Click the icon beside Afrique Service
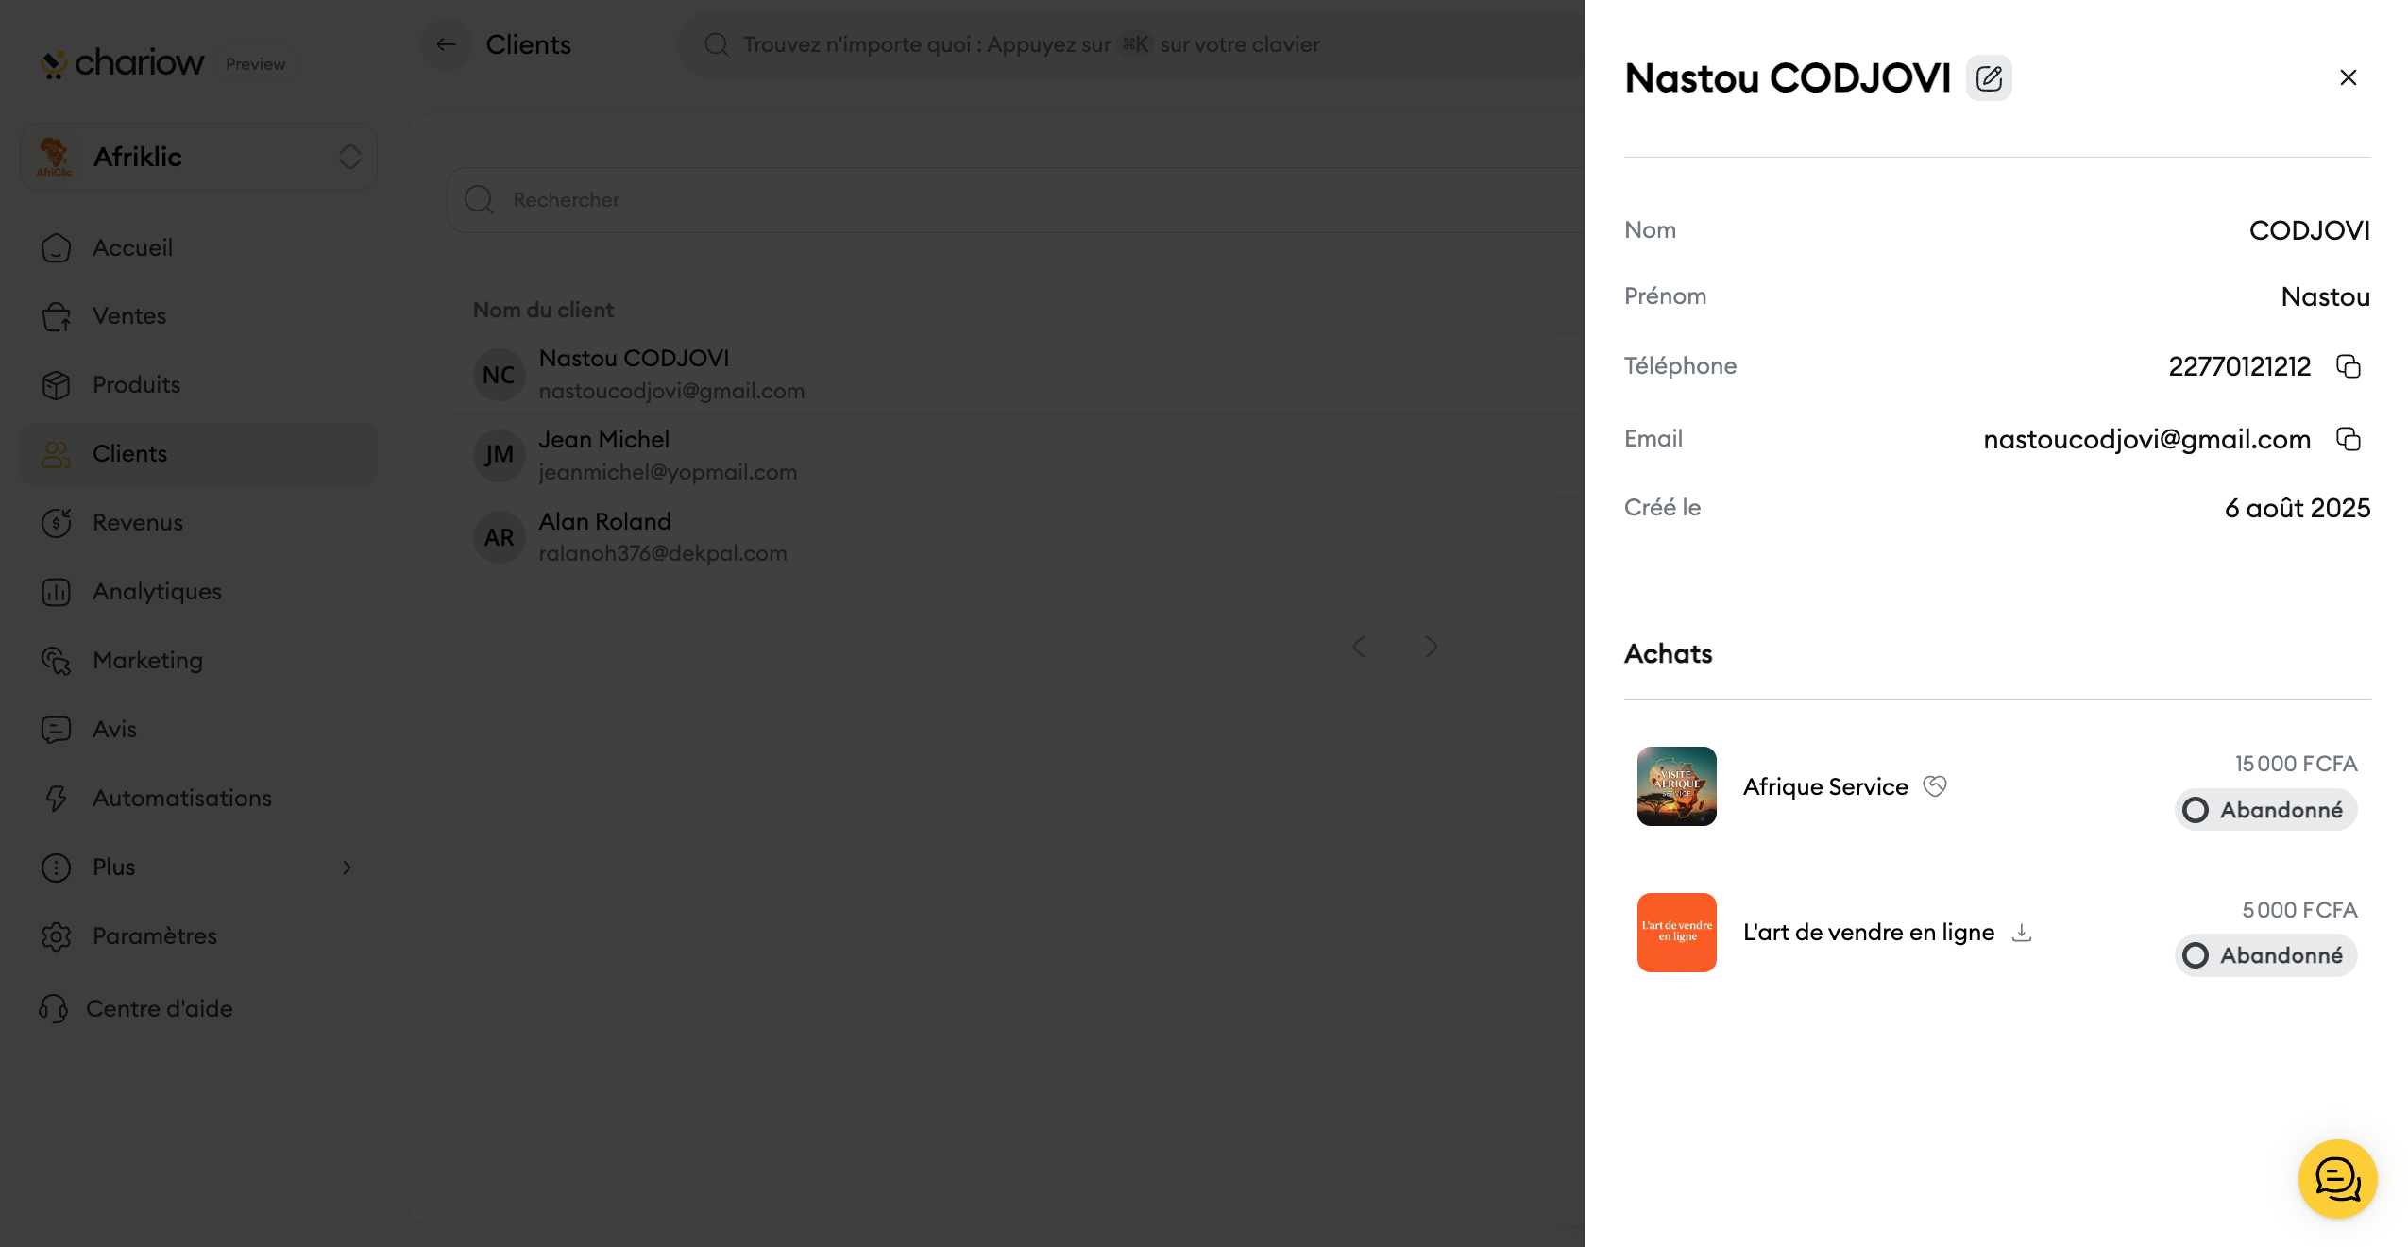 tap(1934, 786)
